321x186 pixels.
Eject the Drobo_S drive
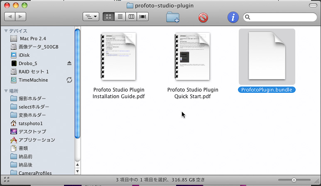point(69,63)
